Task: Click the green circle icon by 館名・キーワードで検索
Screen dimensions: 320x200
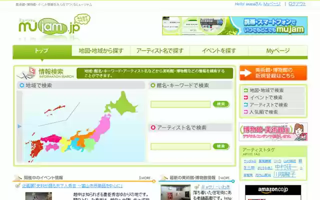Action: [x=152, y=85]
